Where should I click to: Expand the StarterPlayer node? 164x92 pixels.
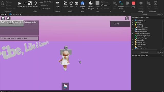133,44
